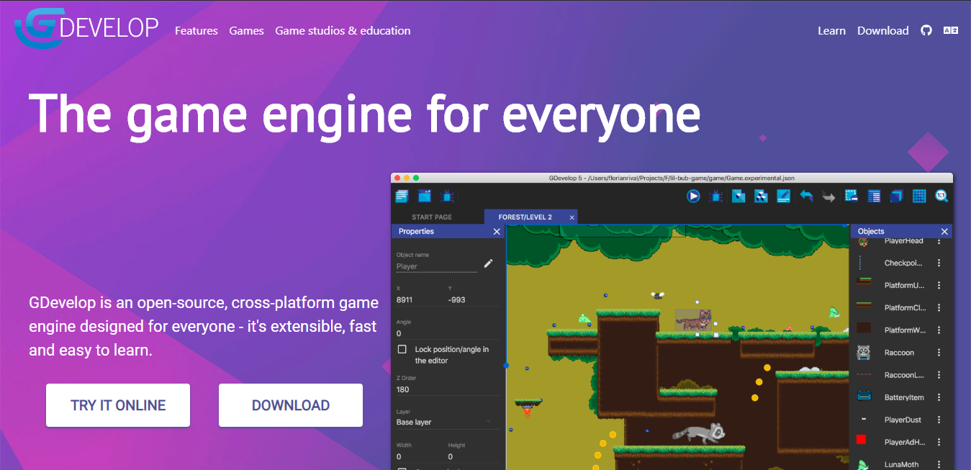Image resolution: width=971 pixels, height=470 pixels.
Task: Open options menu for PlatformW... object
Action: (939, 330)
